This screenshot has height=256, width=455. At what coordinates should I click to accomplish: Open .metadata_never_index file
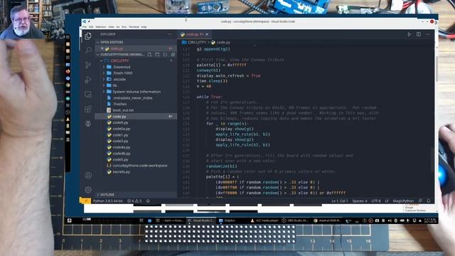(x=136, y=98)
